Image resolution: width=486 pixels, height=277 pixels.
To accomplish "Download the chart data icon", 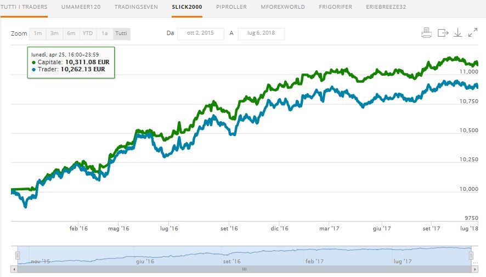I will click(x=458, y=32).
